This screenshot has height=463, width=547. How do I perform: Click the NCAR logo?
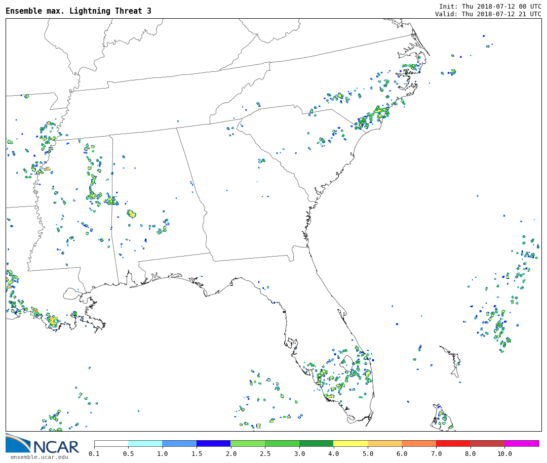[42, 443]
